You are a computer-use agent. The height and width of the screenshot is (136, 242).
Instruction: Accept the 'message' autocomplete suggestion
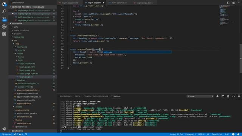click(x=136, y=52)
